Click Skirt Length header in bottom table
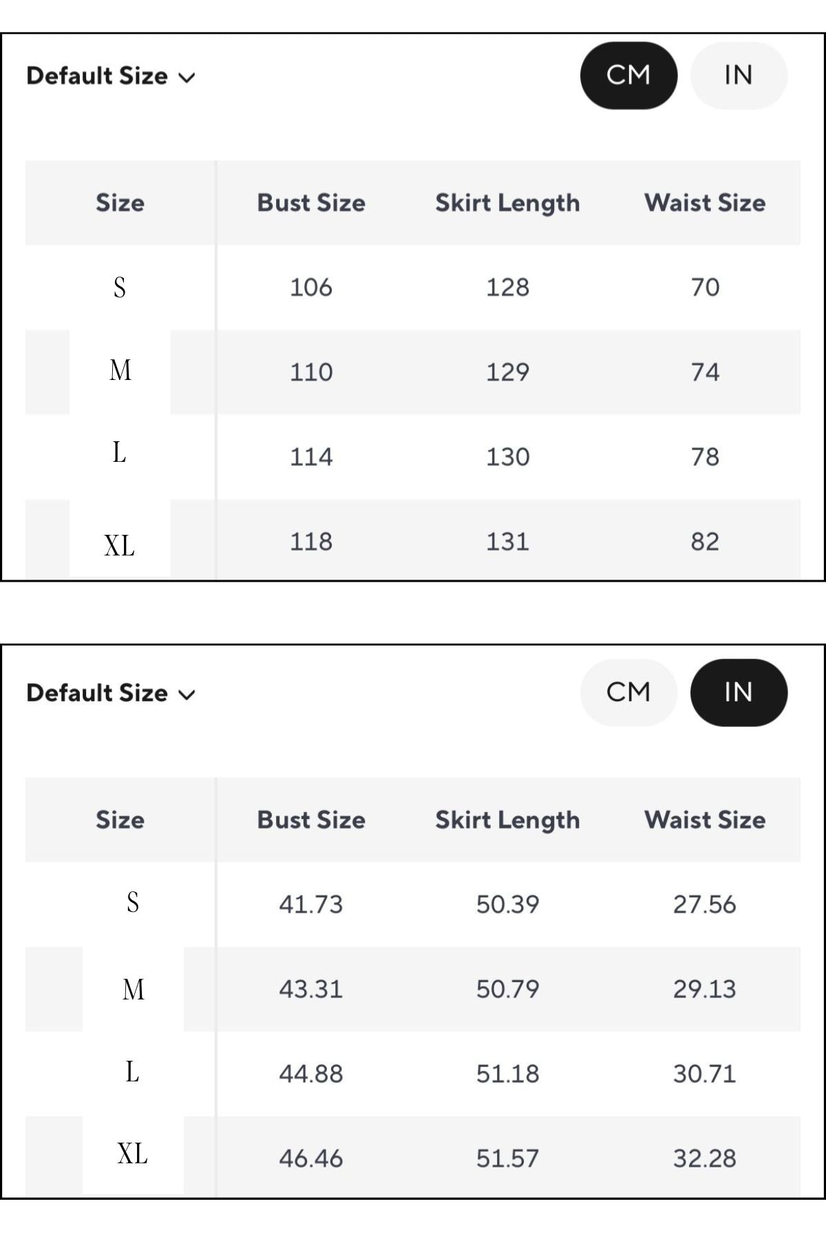 pos(507,820)
